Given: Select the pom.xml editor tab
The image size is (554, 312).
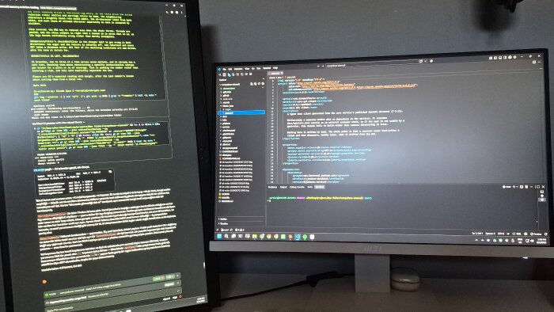Looking at the screenshot, I should (x=275, y=73).
